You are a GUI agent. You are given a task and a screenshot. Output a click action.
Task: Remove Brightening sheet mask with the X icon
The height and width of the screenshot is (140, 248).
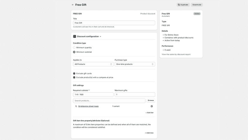(x=152, y=106)
